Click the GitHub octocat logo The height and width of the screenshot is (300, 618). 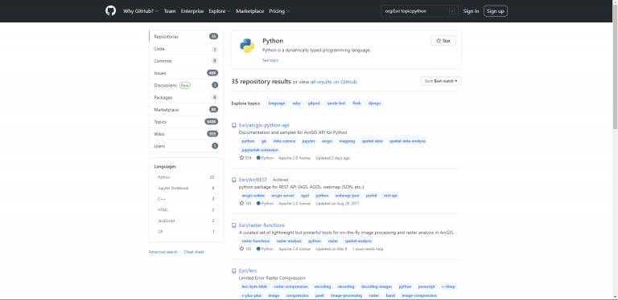point(111,11)
